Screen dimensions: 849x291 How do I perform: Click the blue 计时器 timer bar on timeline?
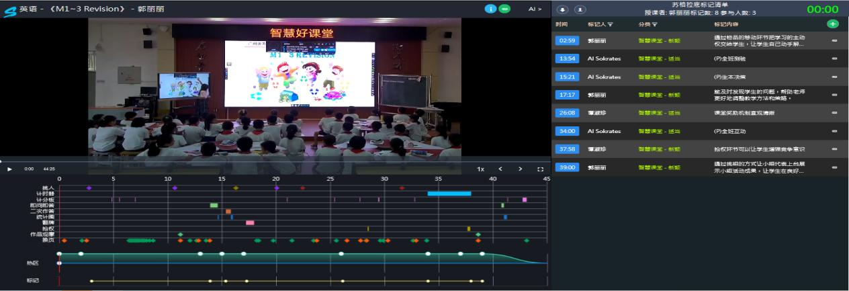click(449, 194)
